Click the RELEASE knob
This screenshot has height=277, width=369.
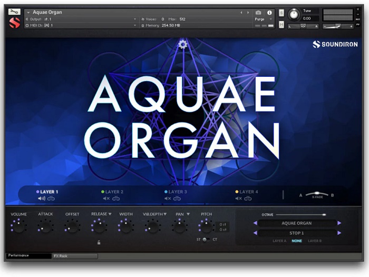[99, 226]
